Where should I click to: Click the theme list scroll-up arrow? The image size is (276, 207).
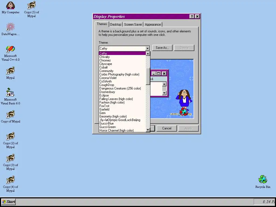148,54
